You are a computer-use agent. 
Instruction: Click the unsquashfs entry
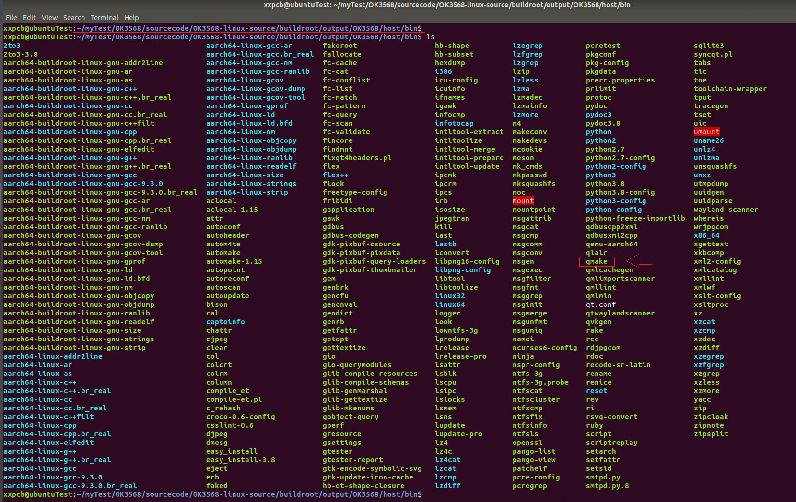pyautogui.click(x=715, y=166)
